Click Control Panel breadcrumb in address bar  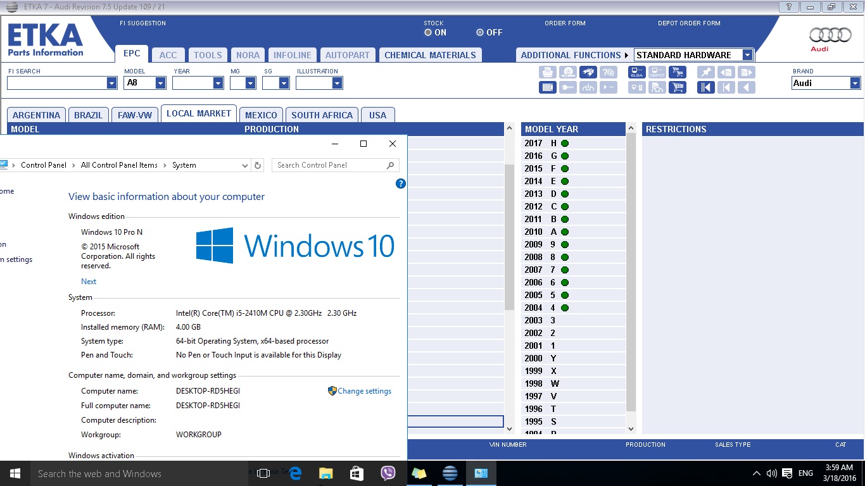pyautogui.click(x=44, y=165)
